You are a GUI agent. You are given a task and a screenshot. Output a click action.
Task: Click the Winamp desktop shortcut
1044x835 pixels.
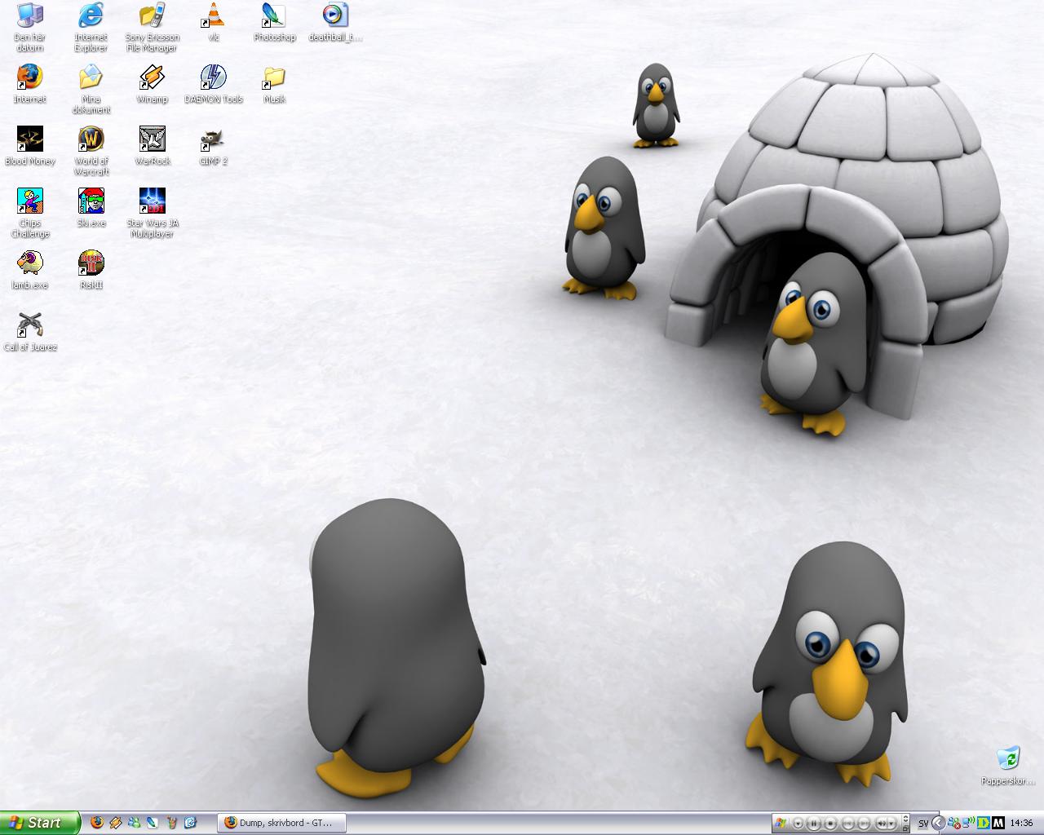153,85
